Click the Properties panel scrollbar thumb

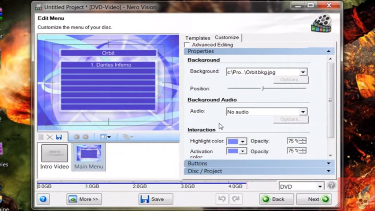330,100
